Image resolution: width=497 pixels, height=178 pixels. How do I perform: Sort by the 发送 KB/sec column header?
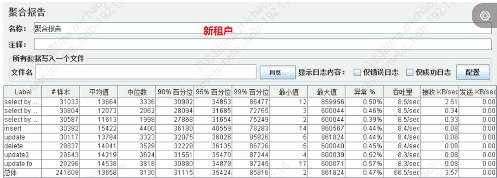coord(478,92)
